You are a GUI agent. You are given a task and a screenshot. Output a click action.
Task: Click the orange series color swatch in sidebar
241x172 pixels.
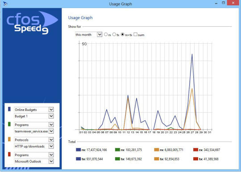click(9, 139)
